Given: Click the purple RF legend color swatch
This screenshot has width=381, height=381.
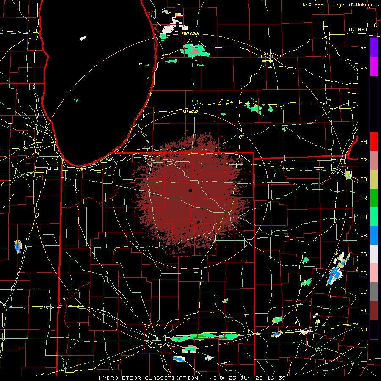Looking at the screenshot, I should pyautogui.click(x=374, y=47).
